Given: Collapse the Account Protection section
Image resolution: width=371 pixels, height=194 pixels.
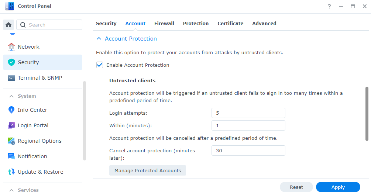Looking at the screenshot, I should coord(99,38).
